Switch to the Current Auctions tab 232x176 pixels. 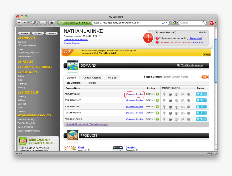pyautogui.click(x=92, y=78)
